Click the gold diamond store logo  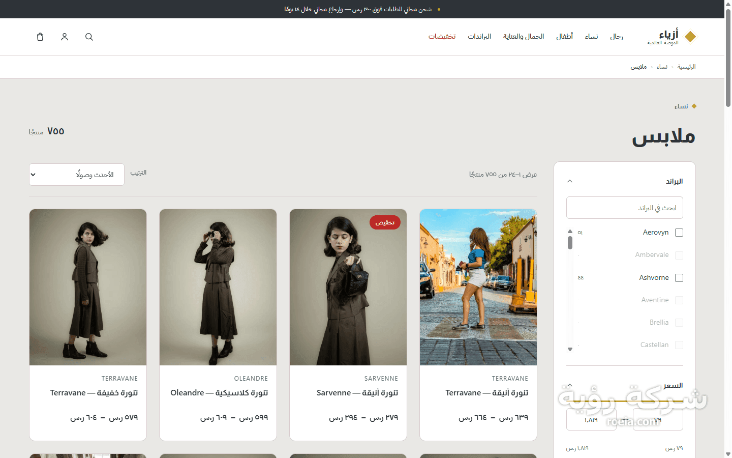(x=690, y=37)
